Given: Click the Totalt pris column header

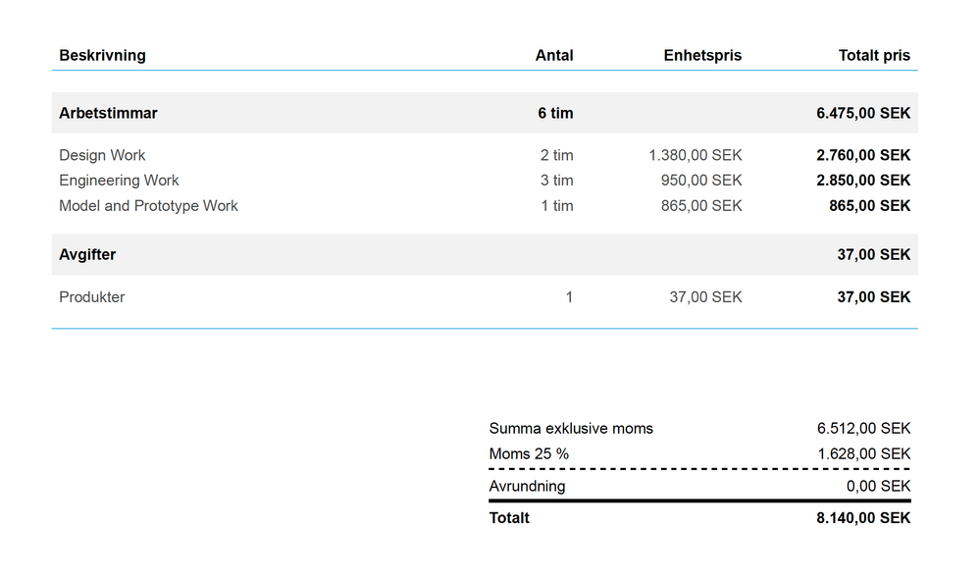Looking at the screenshot, I should point(874,56).
